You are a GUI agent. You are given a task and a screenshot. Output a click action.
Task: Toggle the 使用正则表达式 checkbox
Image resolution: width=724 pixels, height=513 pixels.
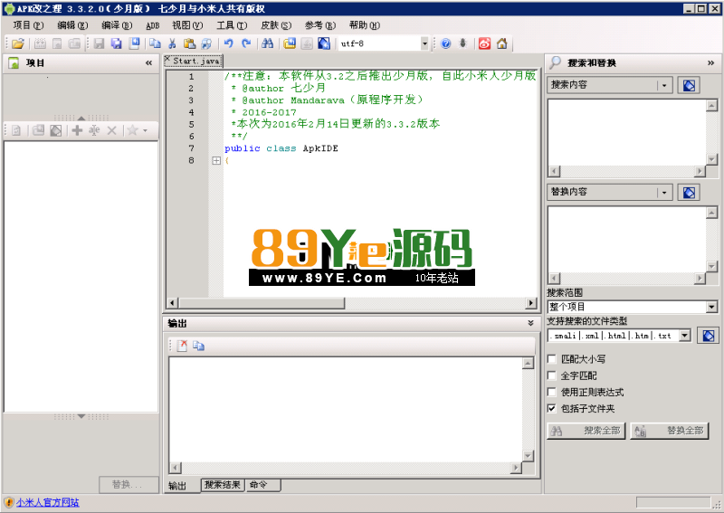(552, 392)
